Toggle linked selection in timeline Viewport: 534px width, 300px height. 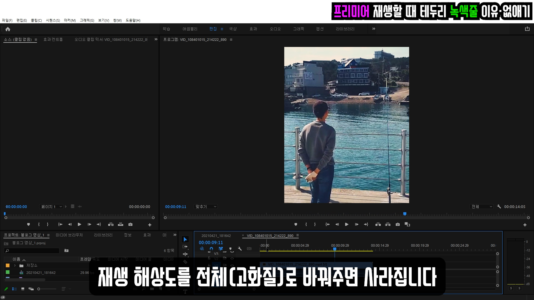coord(221,249)
